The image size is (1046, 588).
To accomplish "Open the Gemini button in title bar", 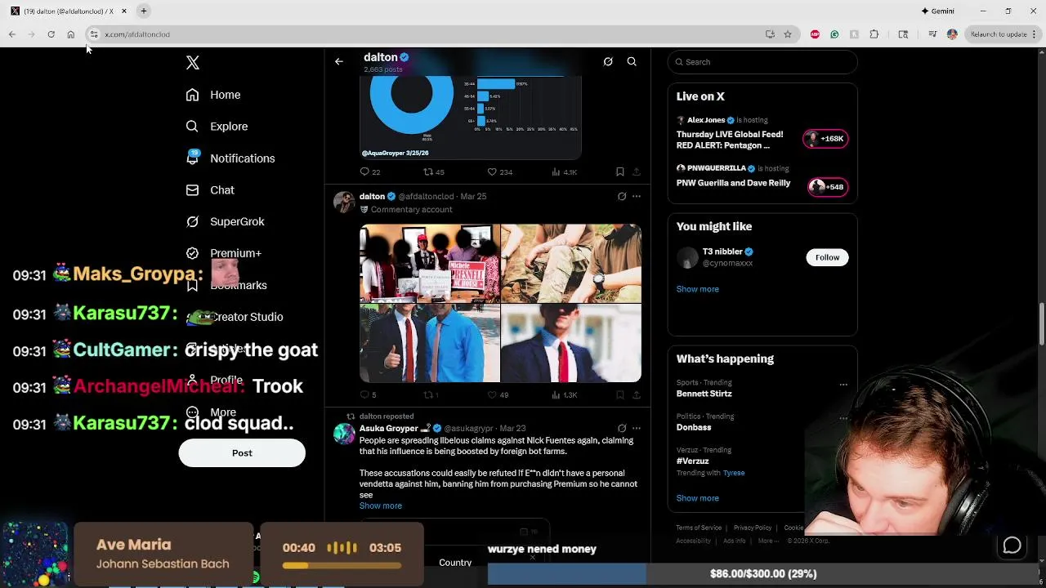I will [937, 11].
